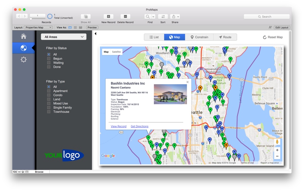
Task: Open Browse mode popup in status bar
Action: point(39,172)
